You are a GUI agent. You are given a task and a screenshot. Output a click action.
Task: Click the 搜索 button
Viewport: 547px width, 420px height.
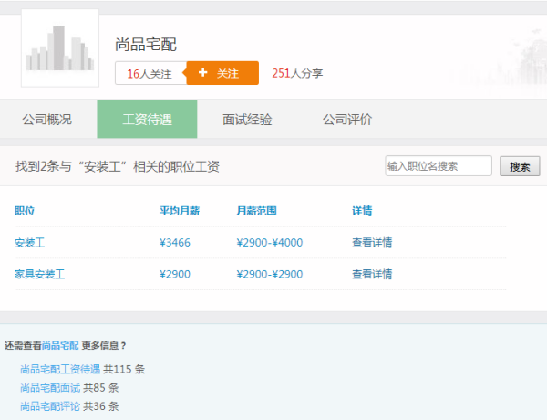pos(520,166)
